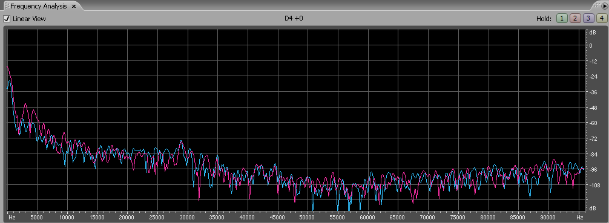609x223 pixels.
Task: Click the Hz label at axis left
Action: click(x=12, y=218)
